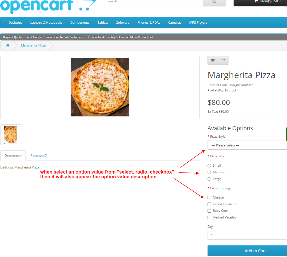Open the Pizza Style dropdown
This screenshot has width=287, height=257.
247,145
